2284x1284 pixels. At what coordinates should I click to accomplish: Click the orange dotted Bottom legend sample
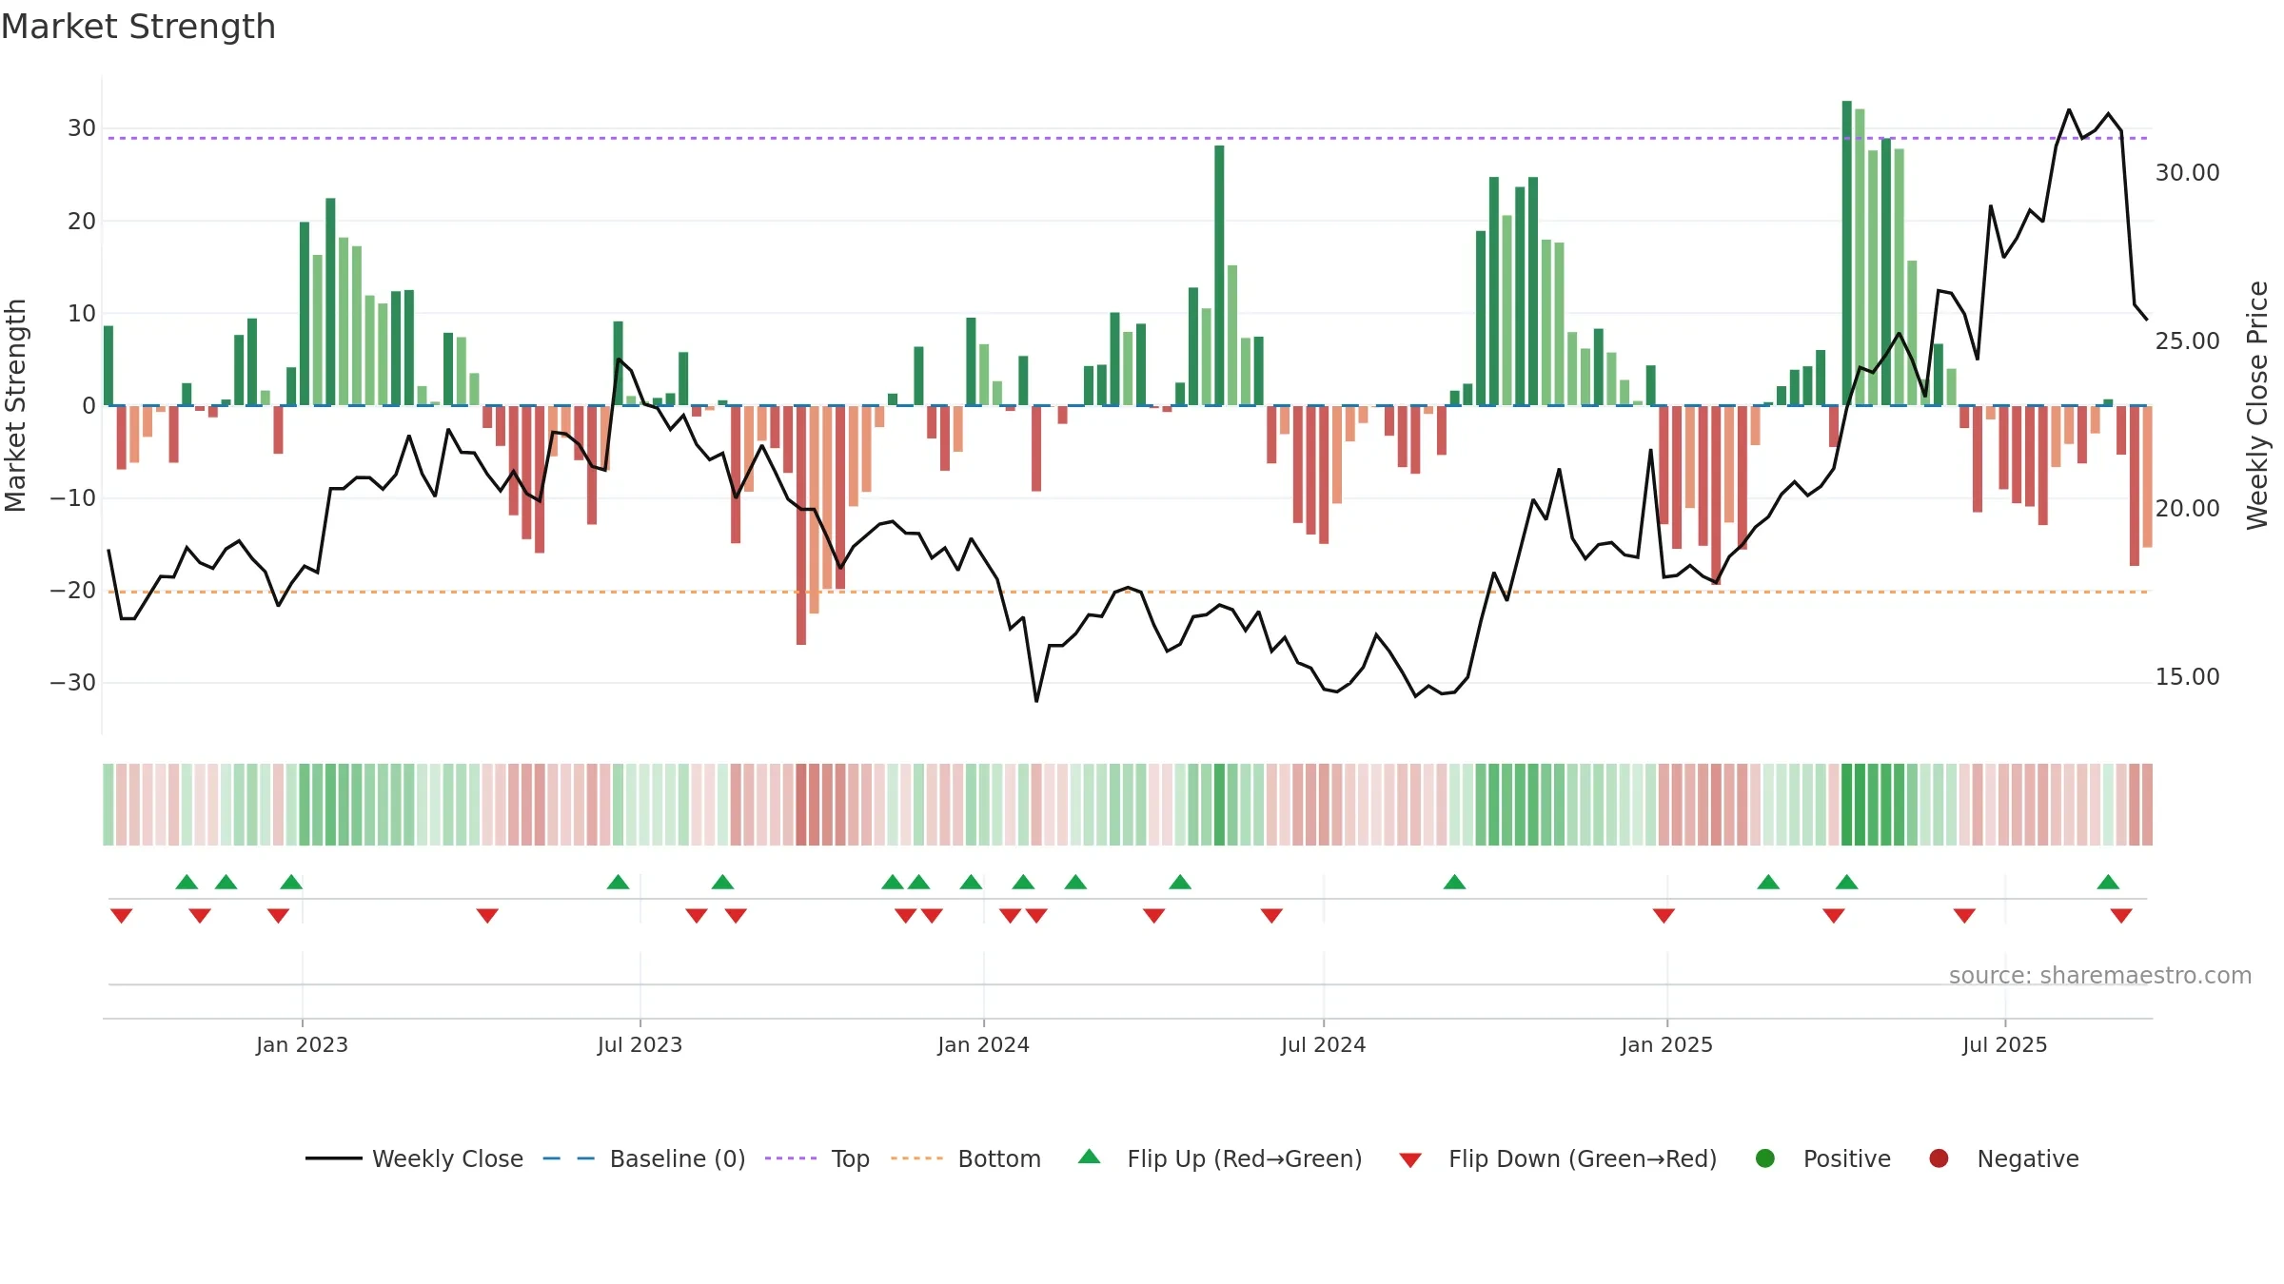(x=917, y=1158)
